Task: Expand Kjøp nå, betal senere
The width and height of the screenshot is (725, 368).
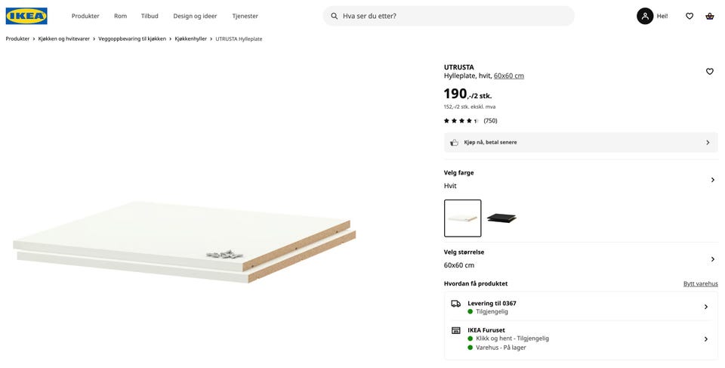Action: click(708, 142)
